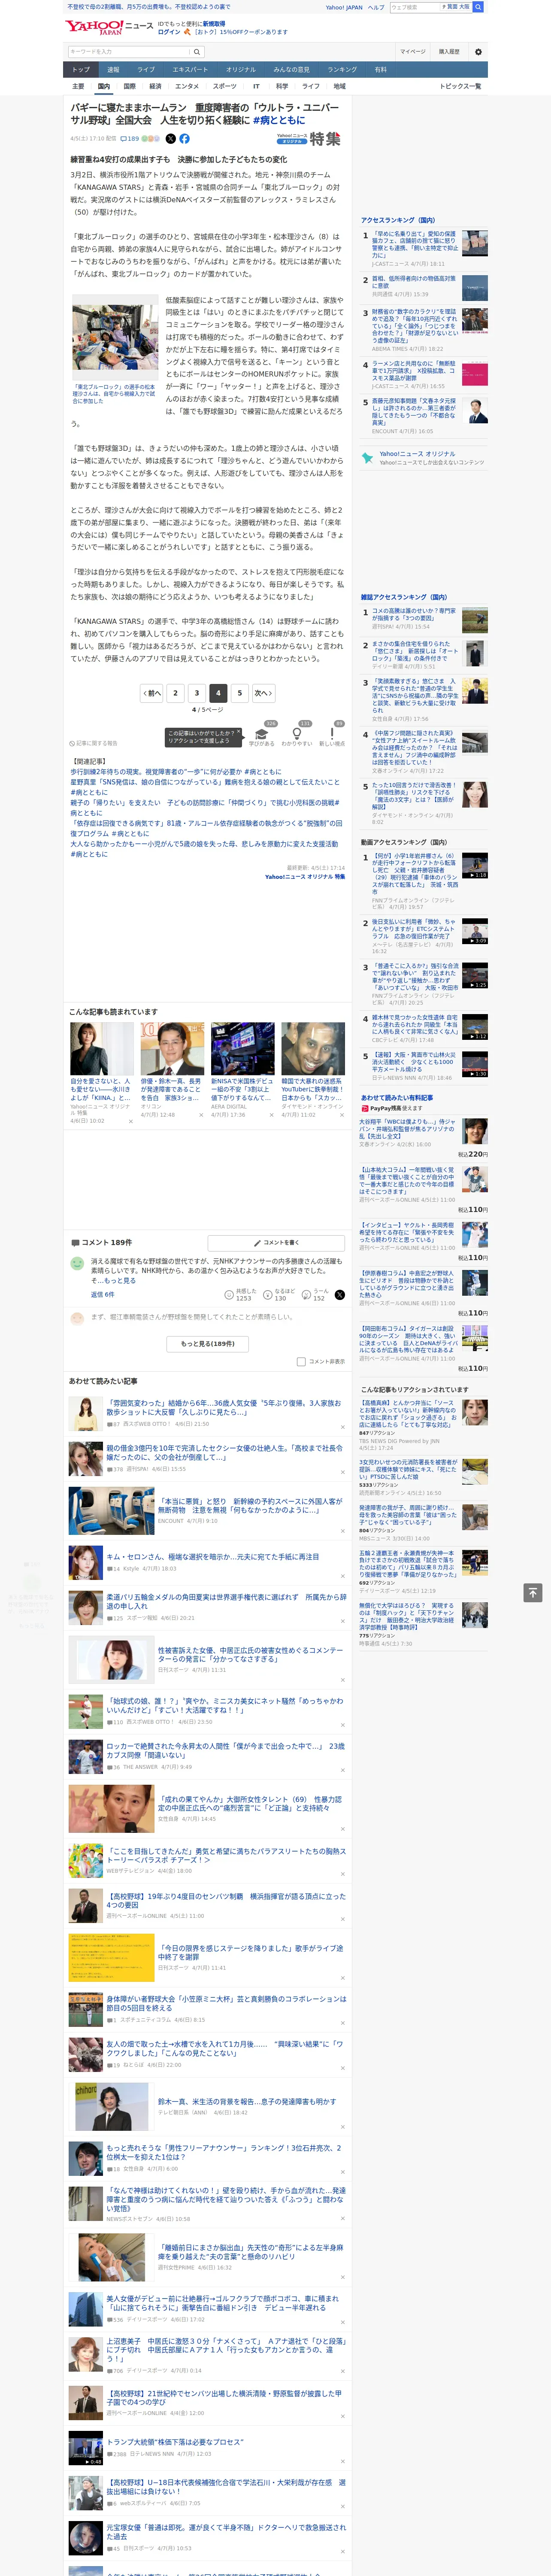This screenshot has height=2576, width=551.
Task: Select the エンタメ category
Action: (187, 86)
